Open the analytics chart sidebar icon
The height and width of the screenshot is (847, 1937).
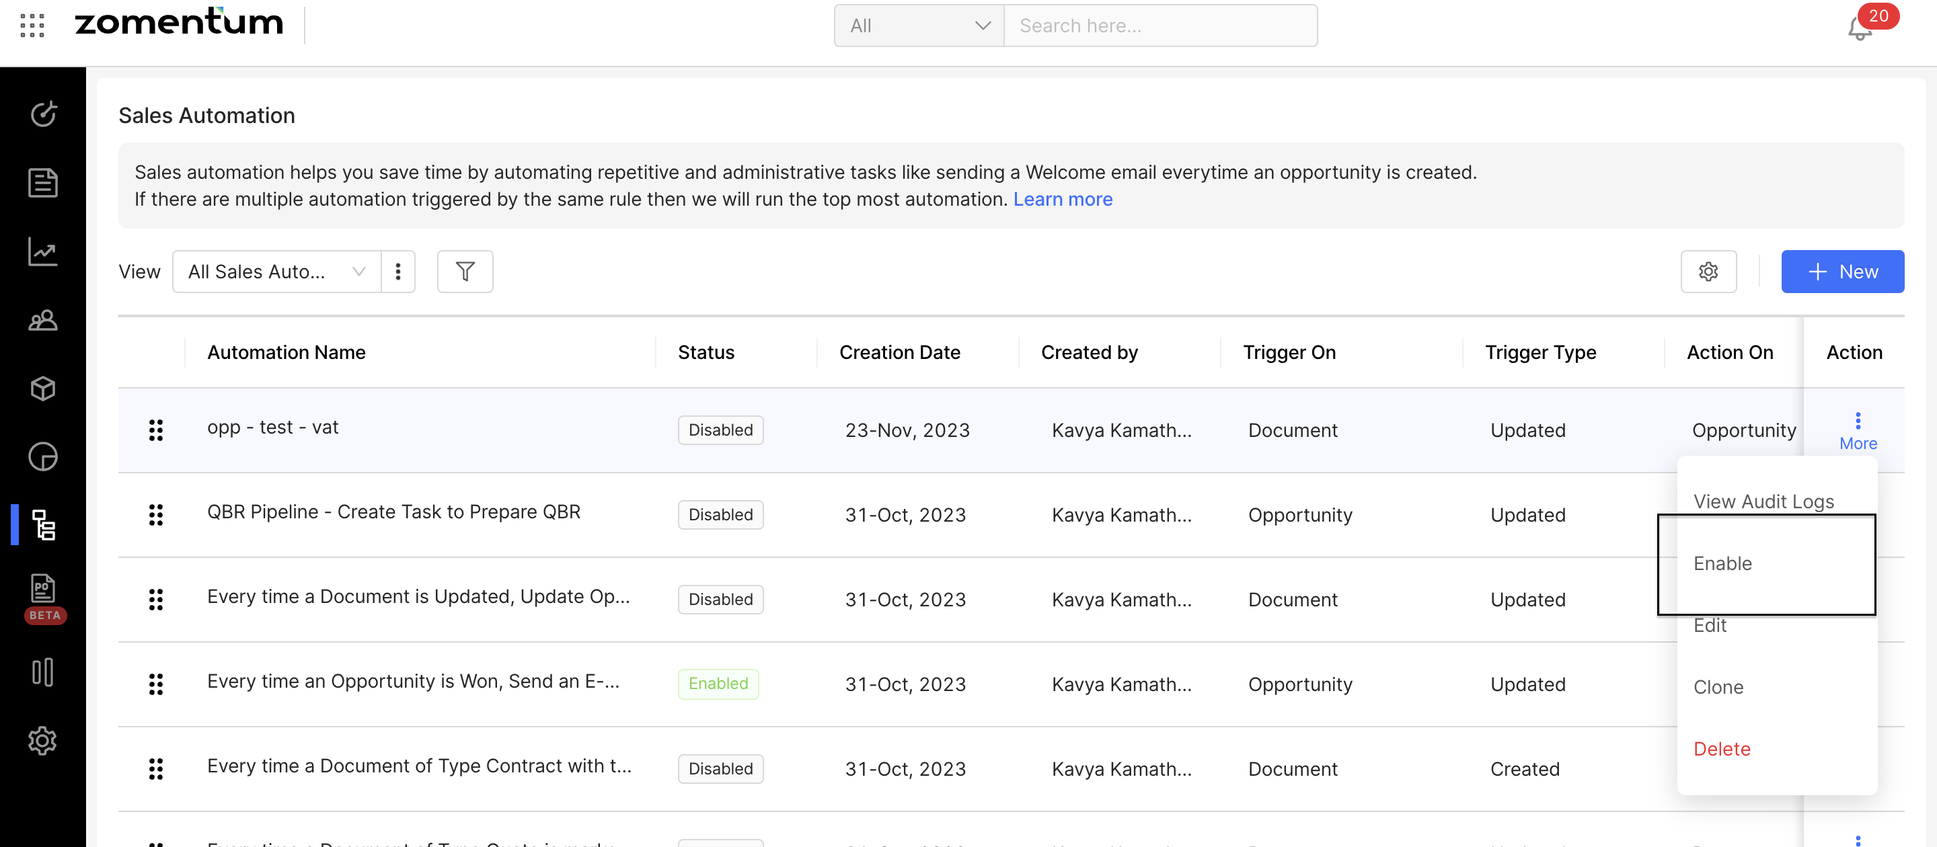[43, 252]
